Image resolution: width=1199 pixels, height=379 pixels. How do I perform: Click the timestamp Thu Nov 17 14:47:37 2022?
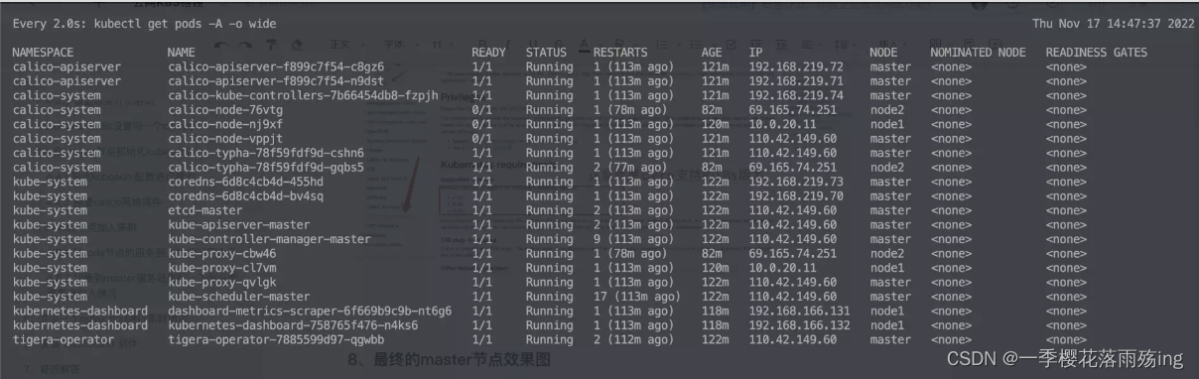pyautogui.click(x=1113, y=23)
